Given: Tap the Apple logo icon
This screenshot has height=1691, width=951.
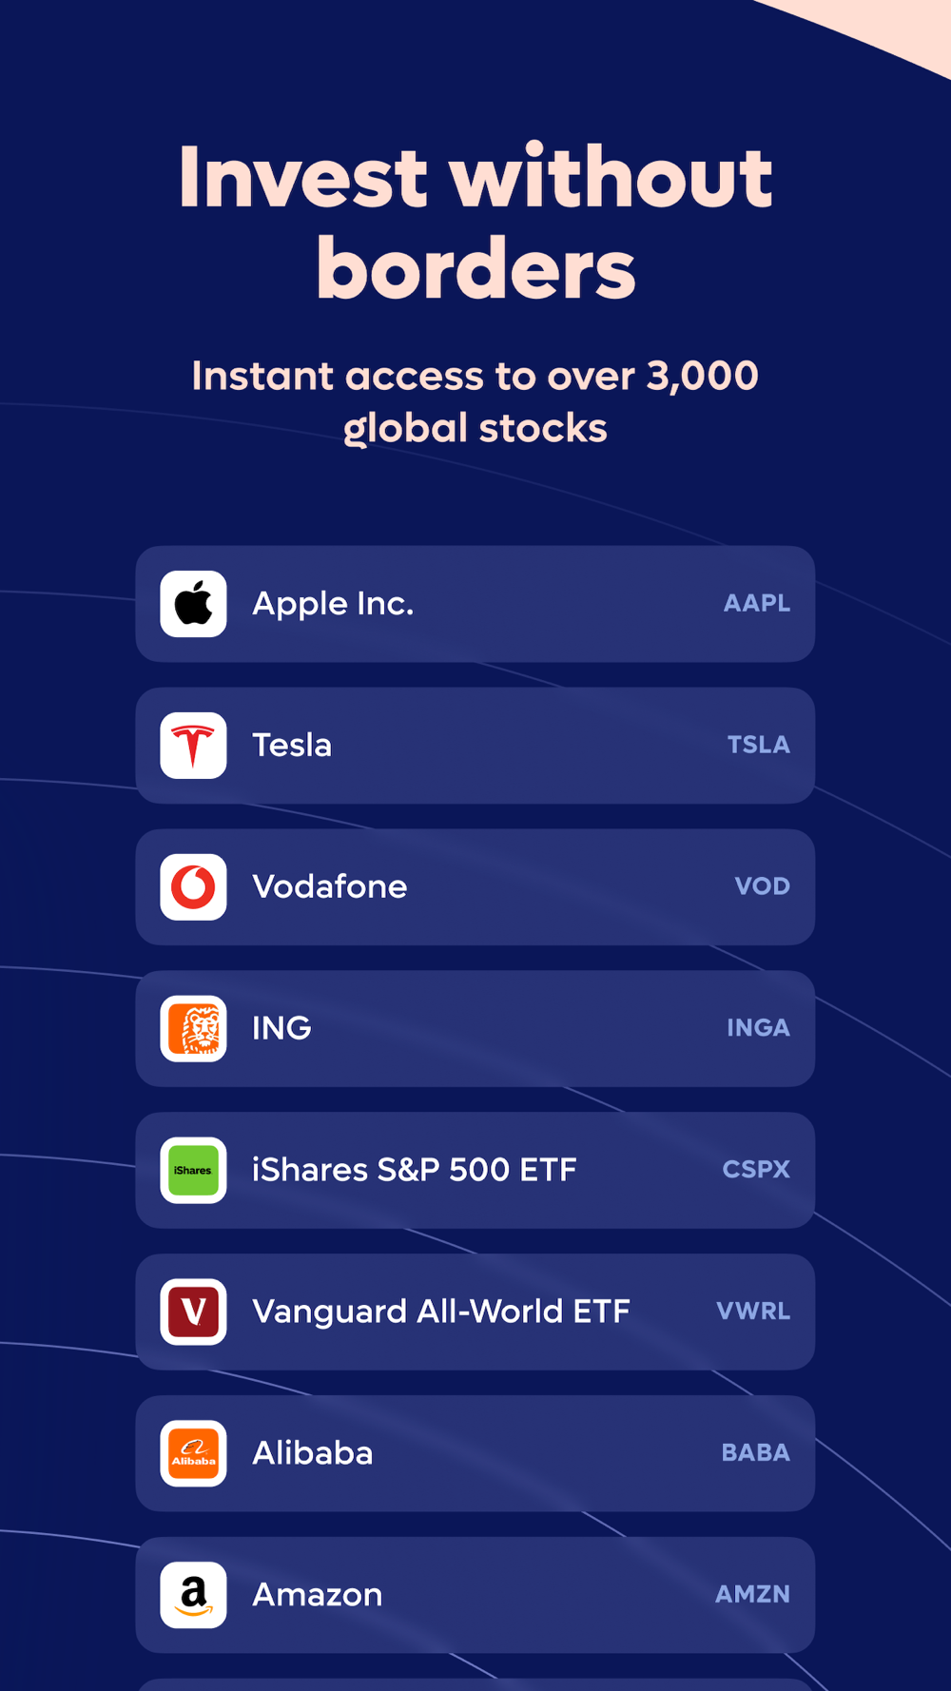Looking at the screenshot, I should coord(193,604).
